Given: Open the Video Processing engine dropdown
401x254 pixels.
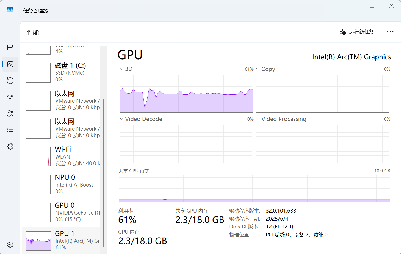Looking at the screenshot, I should (258, 119).
